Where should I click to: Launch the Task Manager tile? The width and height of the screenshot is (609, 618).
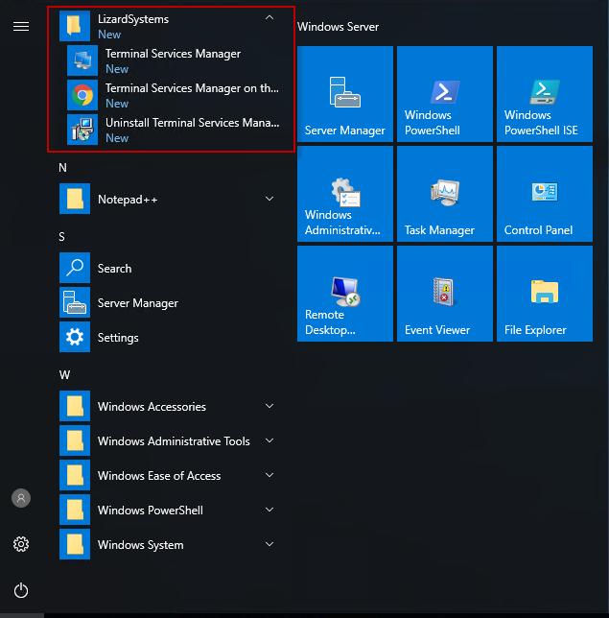pos(445,194)
